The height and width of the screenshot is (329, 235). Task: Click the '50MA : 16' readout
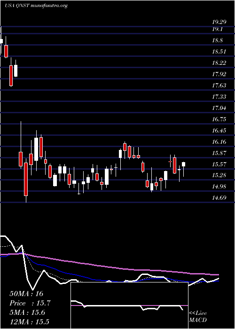(x=26, y=294)
